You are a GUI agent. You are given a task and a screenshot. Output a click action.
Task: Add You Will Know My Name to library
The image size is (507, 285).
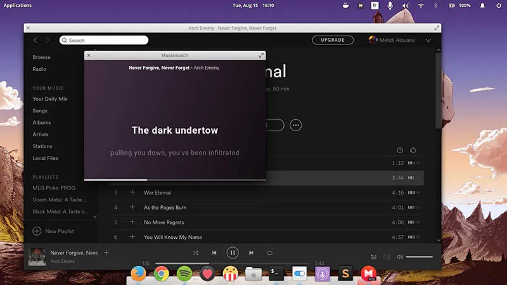132,237
